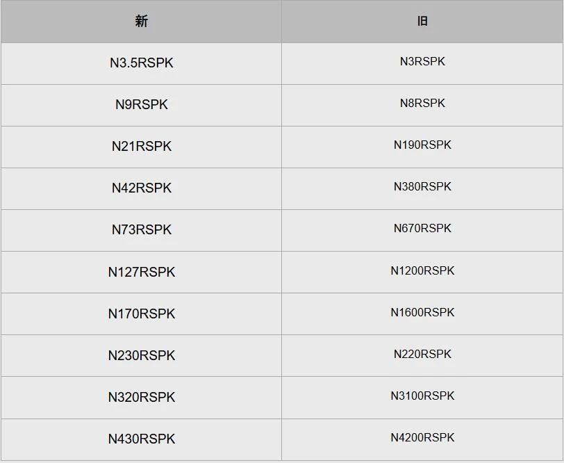
Task: Select new model N230RSPK
Action: click(x=142, y=355)
